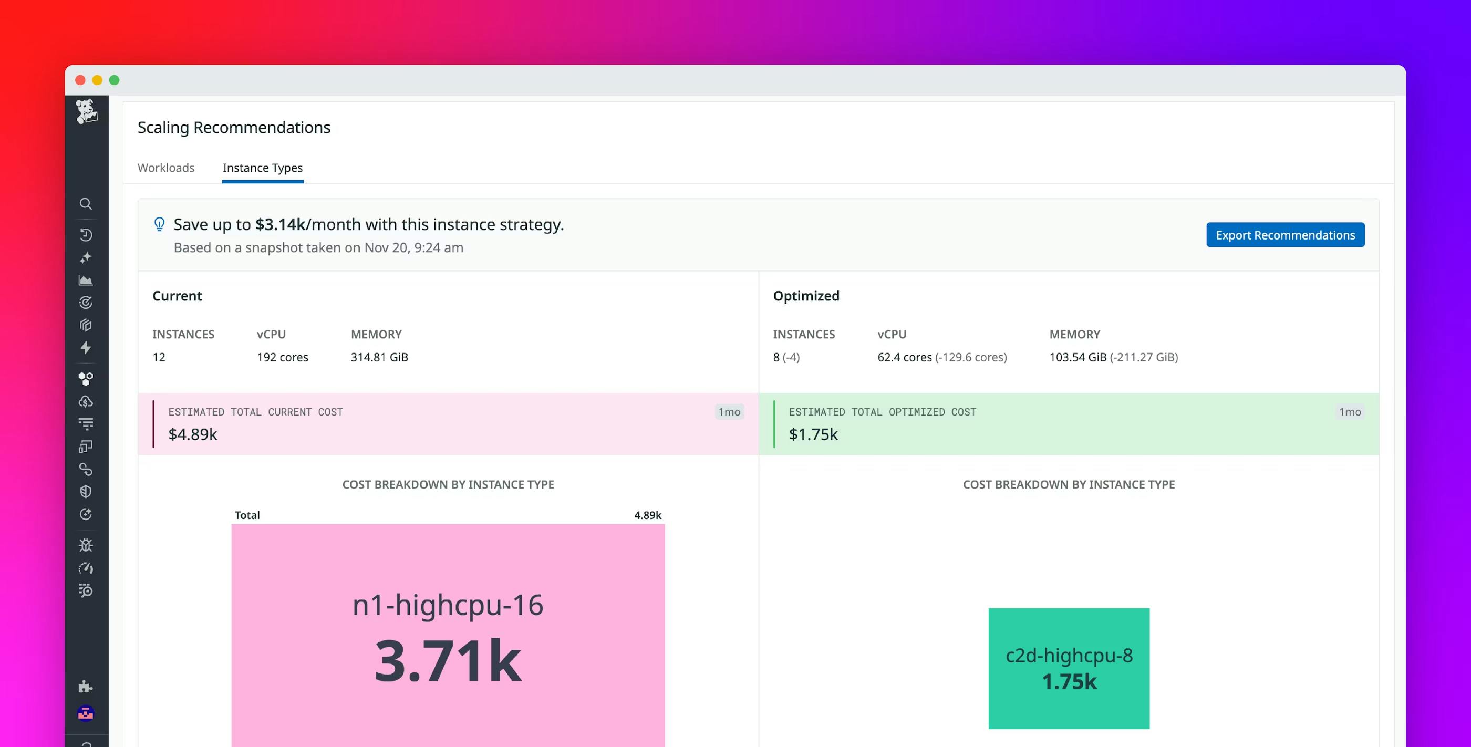Click the pink n1-highcpu-16 cost block
The height and width of the screenshot is (747, 1471).
(448, 634)
